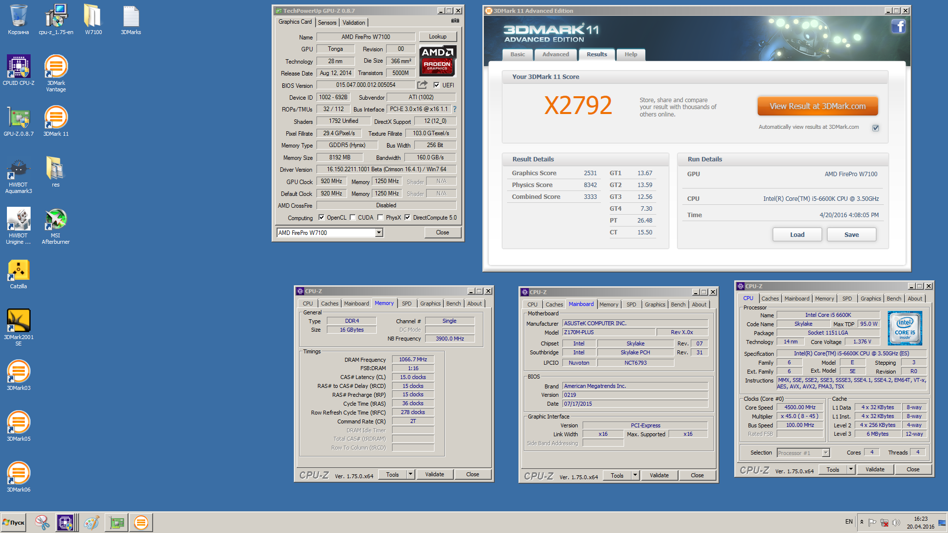Click the Bus Interface question mark icon
Screen dimensions: 948x533
tap(455, 109)
